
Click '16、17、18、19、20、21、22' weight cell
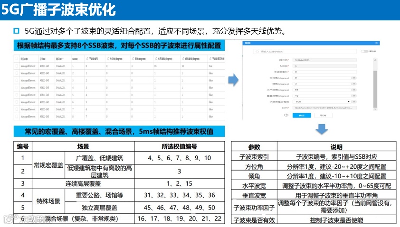tap(180, 218)
